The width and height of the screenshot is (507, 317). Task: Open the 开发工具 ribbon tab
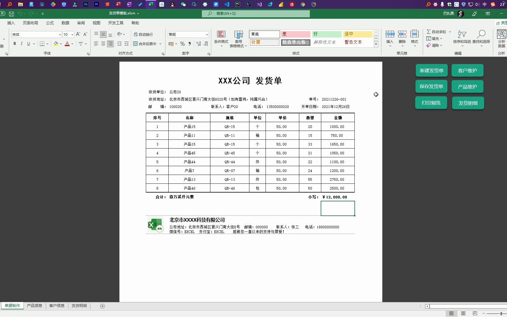[x=116, y=23]
